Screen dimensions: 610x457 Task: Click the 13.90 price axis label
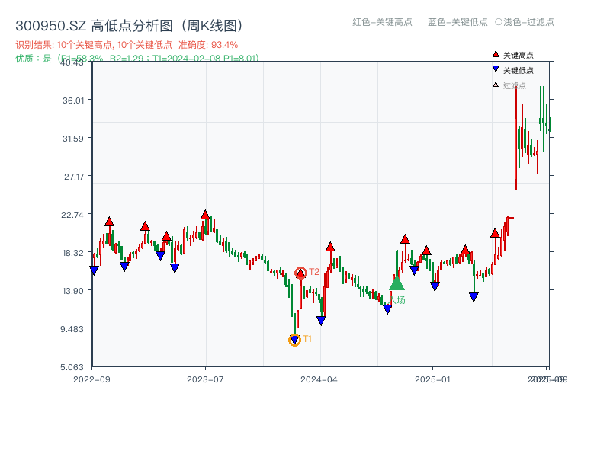(x=73, y=291)
